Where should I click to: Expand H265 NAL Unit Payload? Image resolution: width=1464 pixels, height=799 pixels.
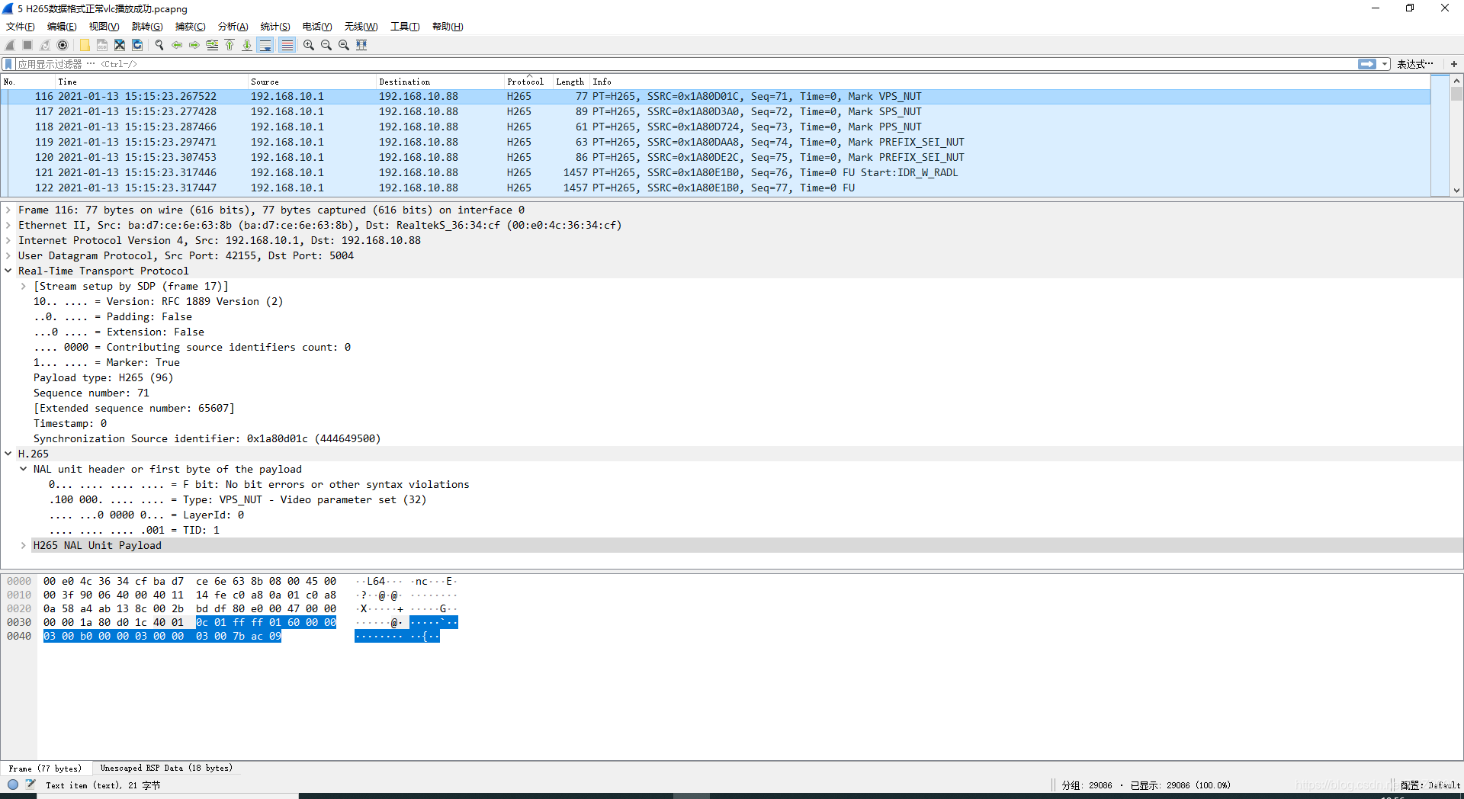[x=24, y=545]
